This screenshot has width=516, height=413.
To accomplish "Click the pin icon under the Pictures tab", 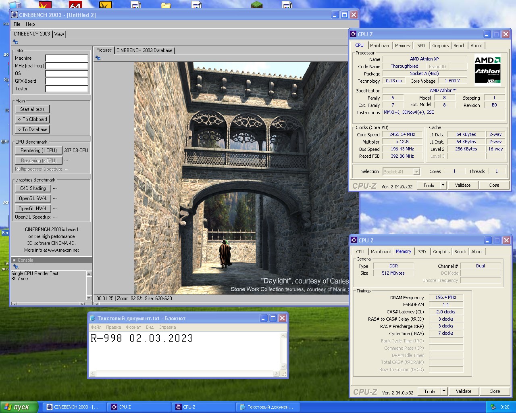I will [x=98, y=58].
